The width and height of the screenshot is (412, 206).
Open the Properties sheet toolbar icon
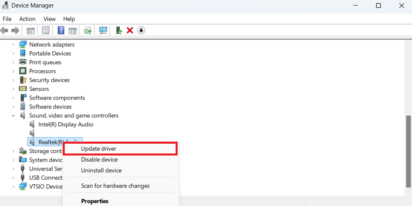(x=46, y=31)
